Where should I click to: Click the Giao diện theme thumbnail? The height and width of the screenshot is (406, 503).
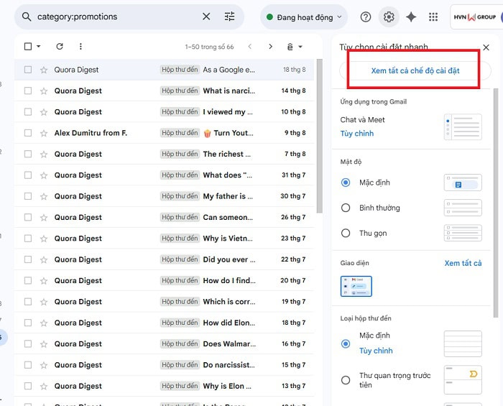click(356, 286)
